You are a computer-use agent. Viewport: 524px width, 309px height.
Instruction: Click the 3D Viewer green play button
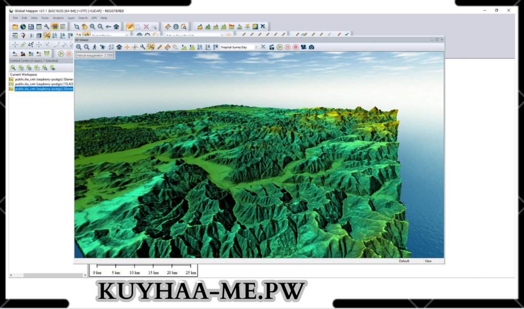[280, 47]
